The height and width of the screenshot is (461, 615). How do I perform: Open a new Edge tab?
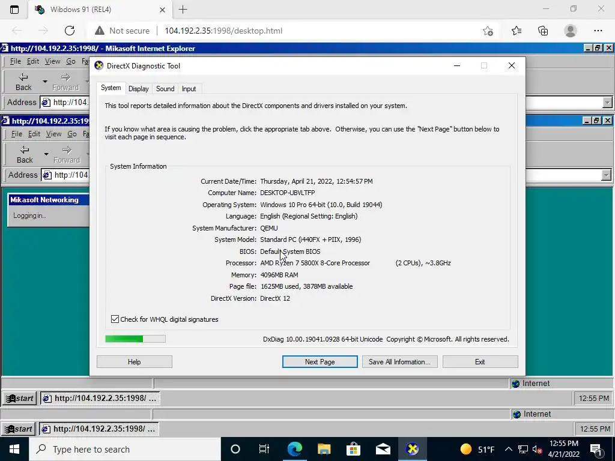coord(183,10)
